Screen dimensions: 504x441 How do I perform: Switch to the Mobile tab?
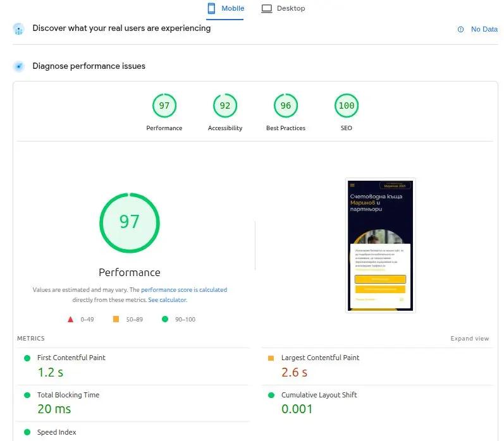225,9
